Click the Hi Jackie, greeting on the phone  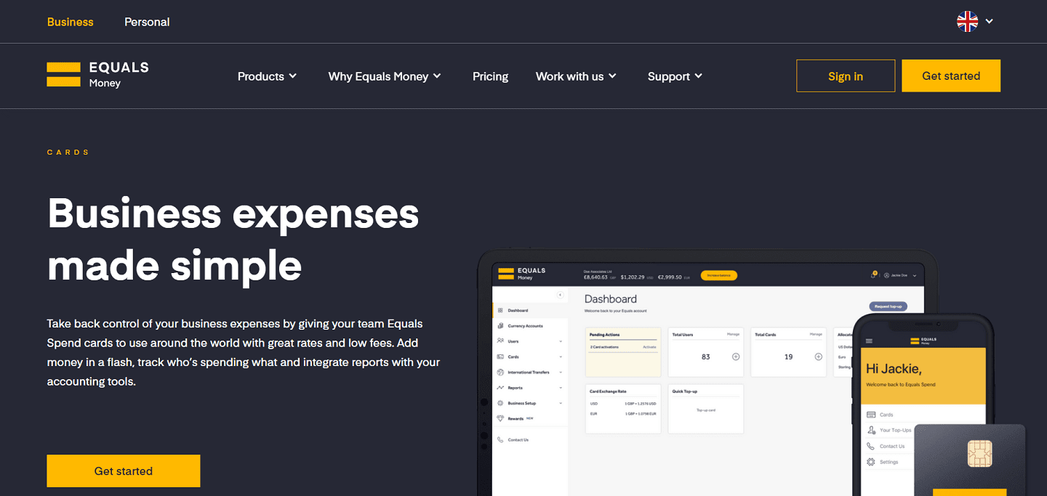(x=894, y=369)
